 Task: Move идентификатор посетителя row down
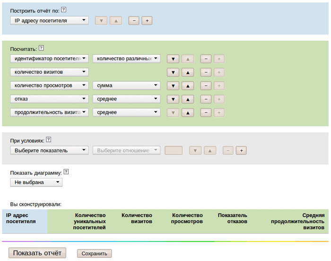(173, 59)
